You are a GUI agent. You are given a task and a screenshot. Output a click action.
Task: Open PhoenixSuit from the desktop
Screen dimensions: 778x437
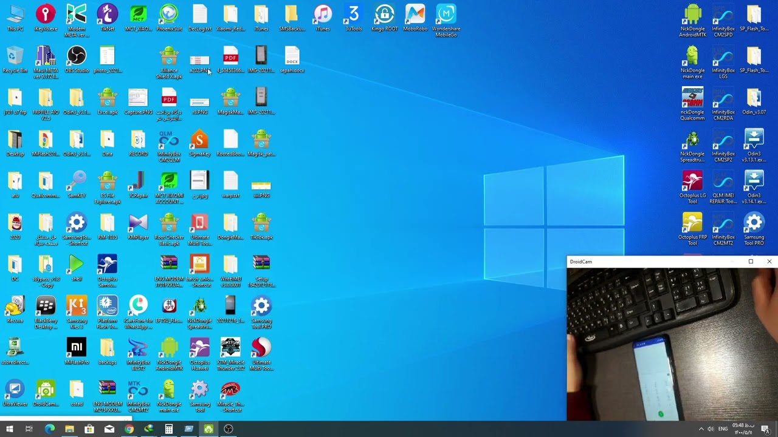click(169, 18)
